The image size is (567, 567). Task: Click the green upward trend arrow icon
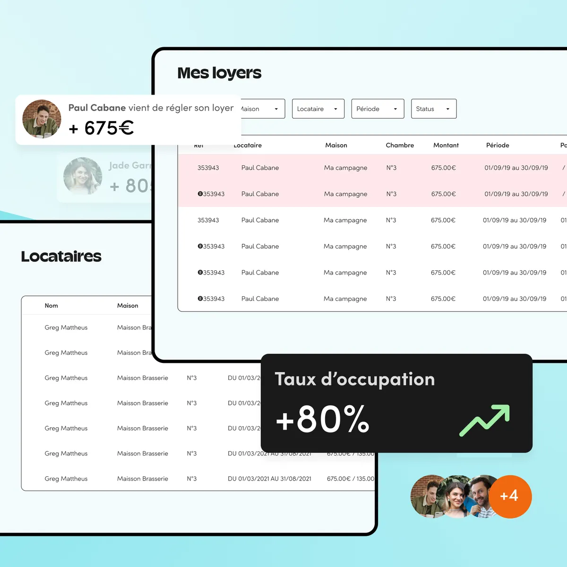point(485,420)
